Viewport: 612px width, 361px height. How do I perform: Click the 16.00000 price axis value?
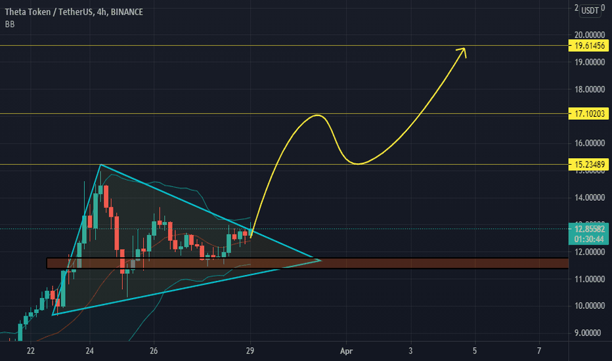(590, 143)
